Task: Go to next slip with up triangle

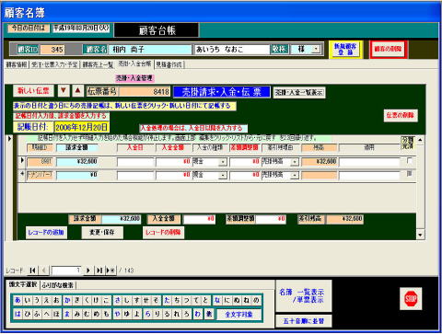Action: pos(77,91)
